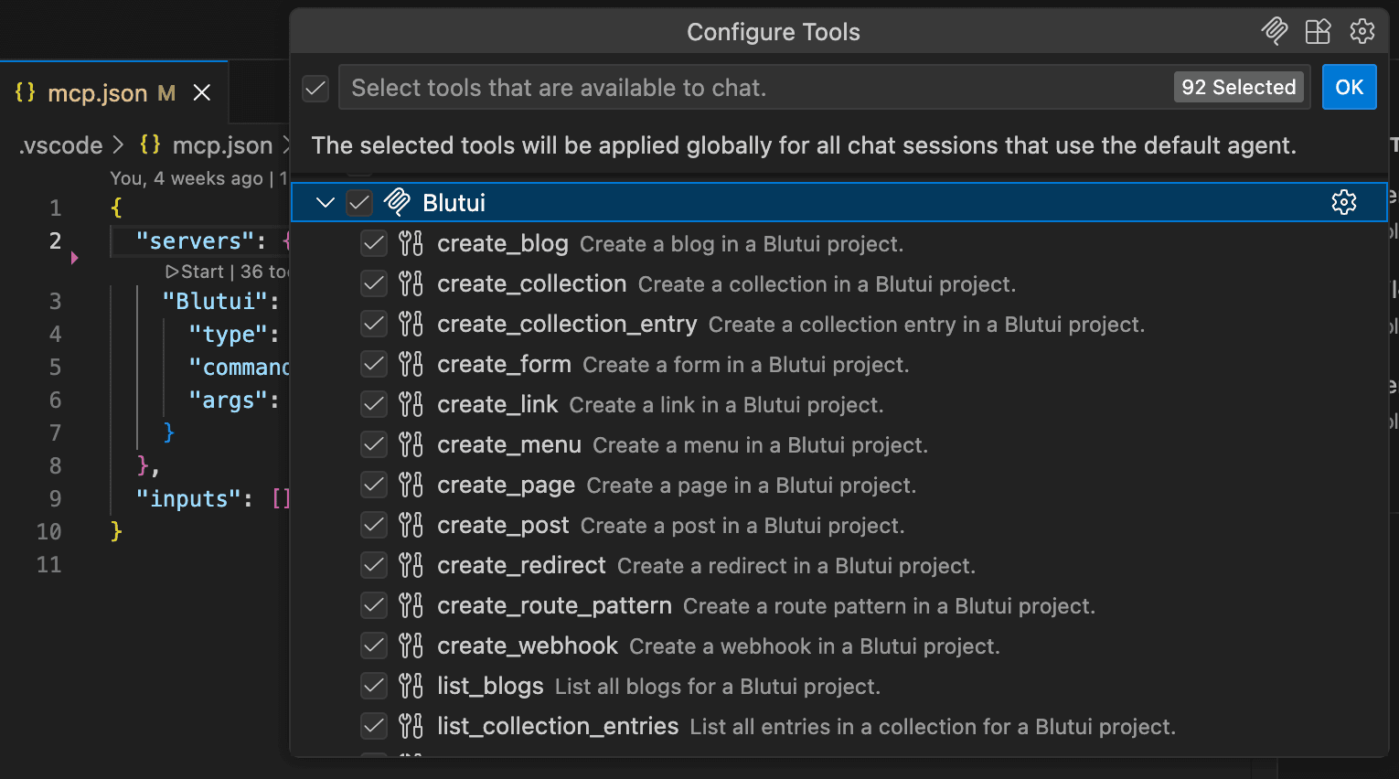The width and height of the screenshot is (1399, 779).
Task: Collapse the Blutui tools group
Action: pyautogui.click(x=325, y=202)
